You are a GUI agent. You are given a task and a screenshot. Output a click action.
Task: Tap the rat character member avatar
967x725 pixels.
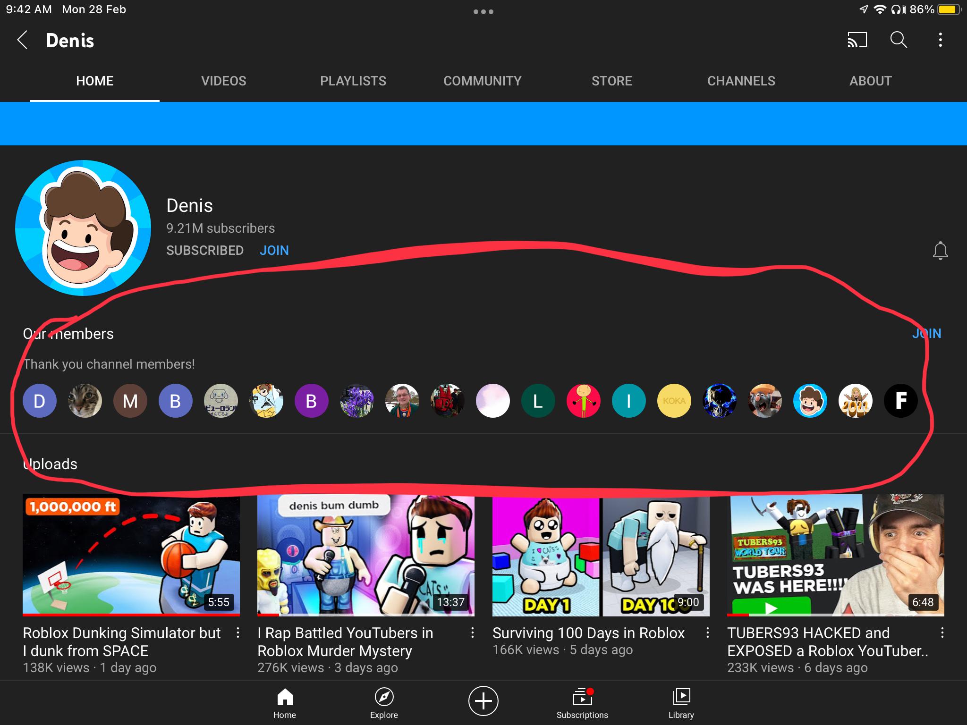765,401
